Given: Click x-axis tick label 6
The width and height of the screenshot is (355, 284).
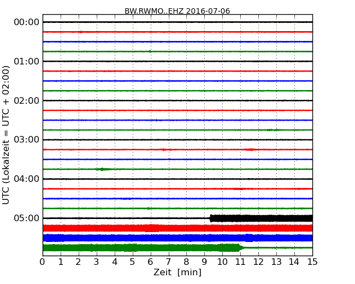Looking at the screenshot, I should pyautogui.click(x=150, y=262).
